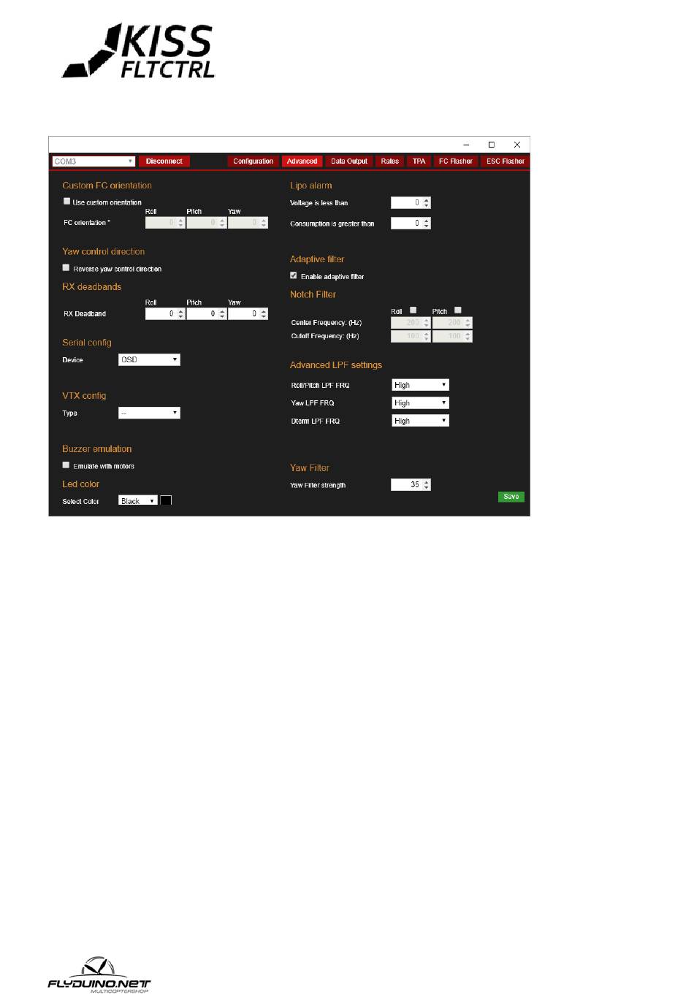Screen dimensions: 694x1000
Task: Click RX Deadband Roll stepper arrows
Action: [180, 313]
